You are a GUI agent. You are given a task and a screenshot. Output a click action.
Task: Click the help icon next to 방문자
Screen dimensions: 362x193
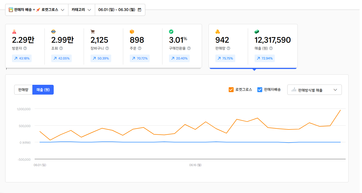coord(25,48)
